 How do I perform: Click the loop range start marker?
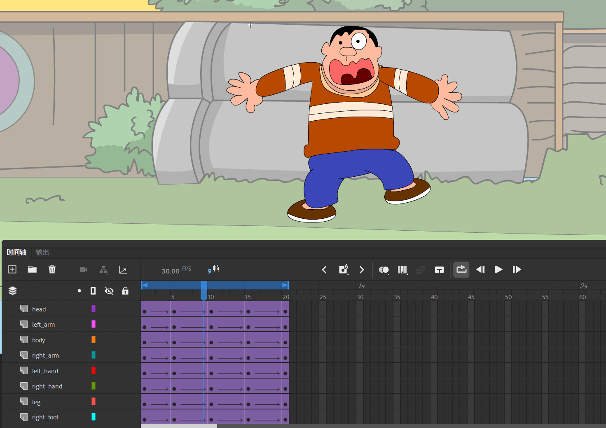[x=145, y=285]
